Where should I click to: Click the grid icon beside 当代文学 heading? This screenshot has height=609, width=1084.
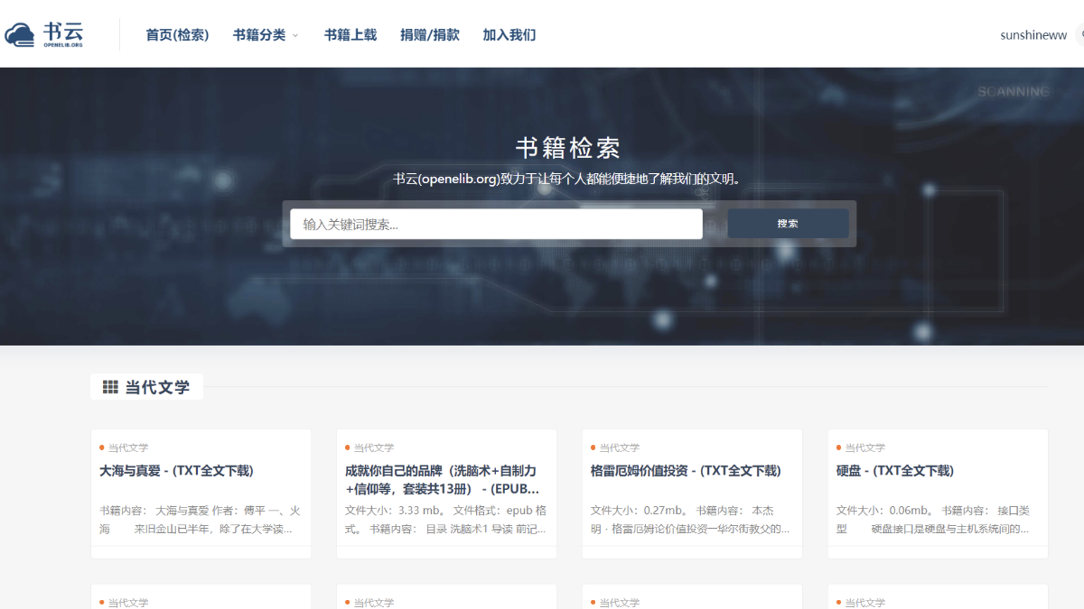[109, 385]
